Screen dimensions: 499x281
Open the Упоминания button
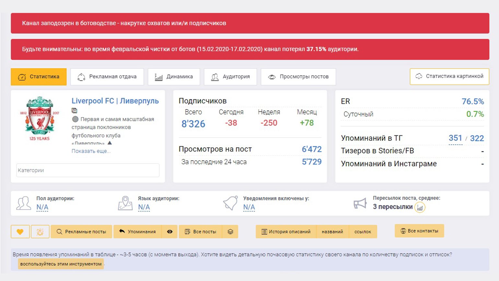click(x=137, y=232)
